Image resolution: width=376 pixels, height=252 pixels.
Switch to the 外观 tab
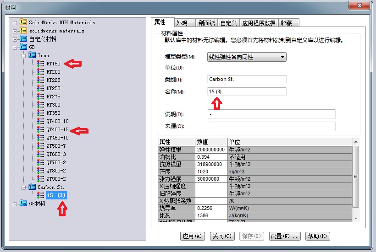pyautogui.click(x=185, y=23)
